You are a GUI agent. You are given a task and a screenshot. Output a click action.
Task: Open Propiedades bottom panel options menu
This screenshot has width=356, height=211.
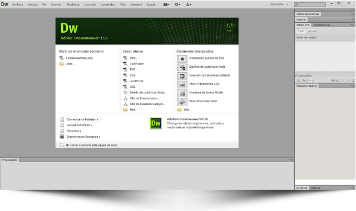point(291,160)
